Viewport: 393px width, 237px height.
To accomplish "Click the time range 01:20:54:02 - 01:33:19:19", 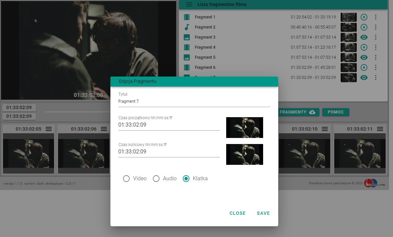I will coord(313,17).
